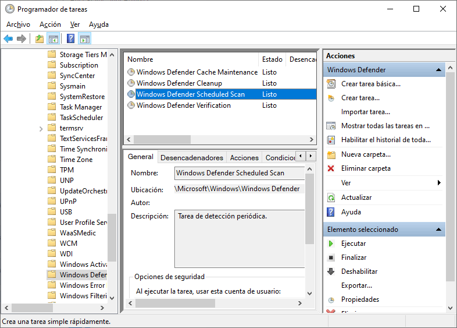Select the Task Manager folder in tree
This screenshot has width=457, height=328.
pyautogui.click(x=81, y=107)
